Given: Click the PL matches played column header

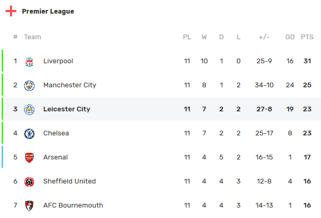Looking at the screenshot, I should pos(187,37).
